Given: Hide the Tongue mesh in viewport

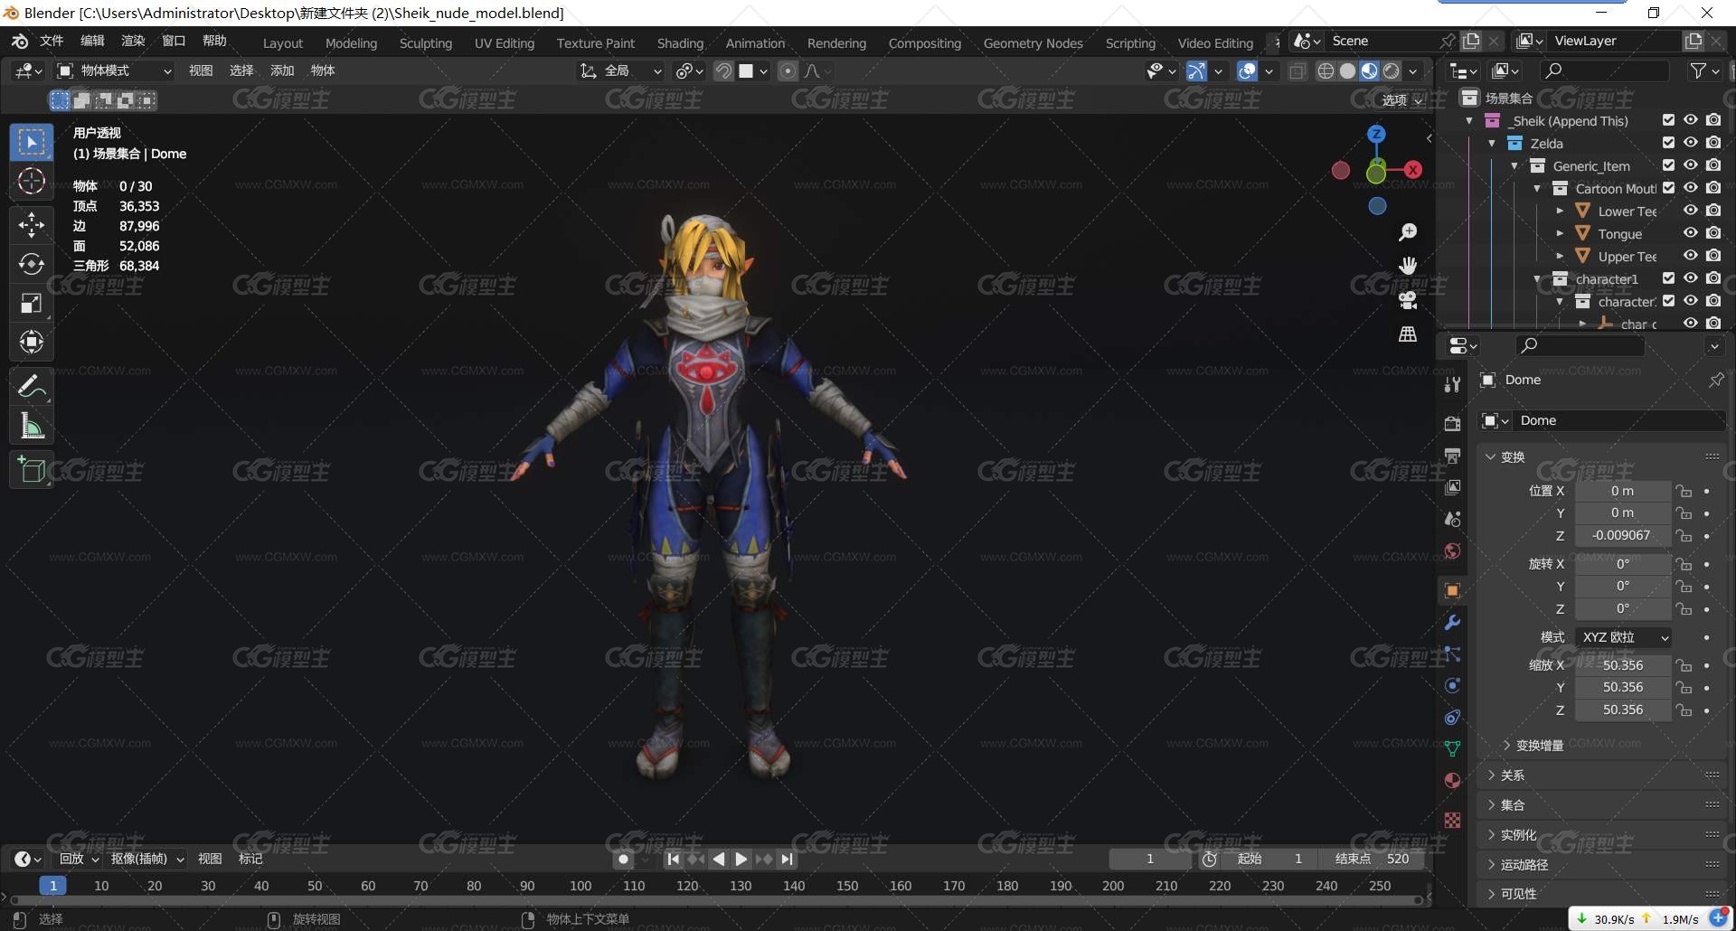Looking at the screenshot, I should (x=1690, y=233).
